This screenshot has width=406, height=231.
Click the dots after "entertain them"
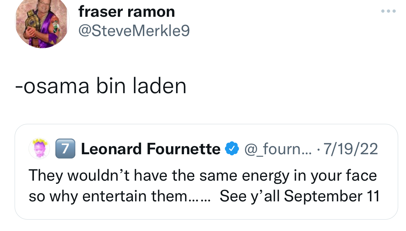click(201, 197)
